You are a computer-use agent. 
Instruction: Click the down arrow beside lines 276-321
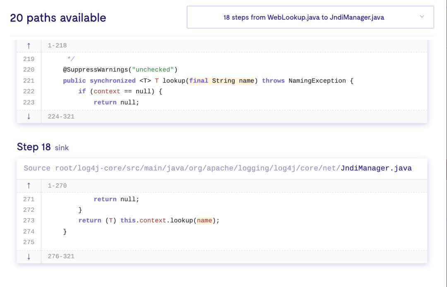point(29,256)
